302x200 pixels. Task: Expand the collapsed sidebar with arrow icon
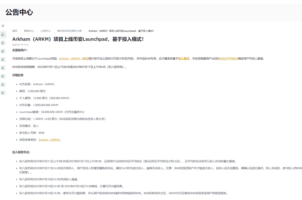point(3,26)
